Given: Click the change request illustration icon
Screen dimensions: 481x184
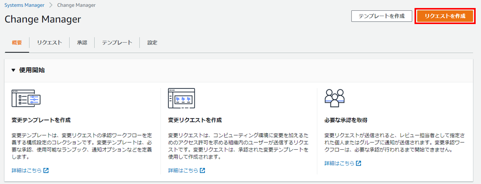Looking at the screenshot, I should (181, 98).
